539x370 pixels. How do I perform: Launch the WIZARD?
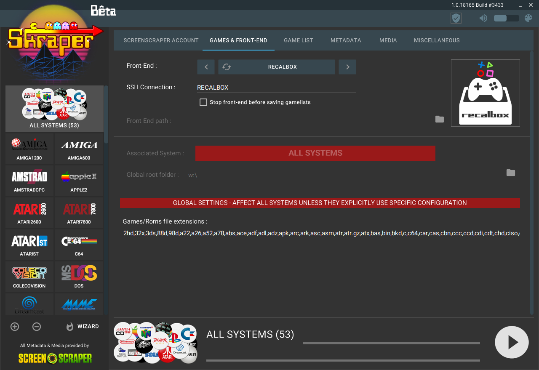tap(83, 327)
